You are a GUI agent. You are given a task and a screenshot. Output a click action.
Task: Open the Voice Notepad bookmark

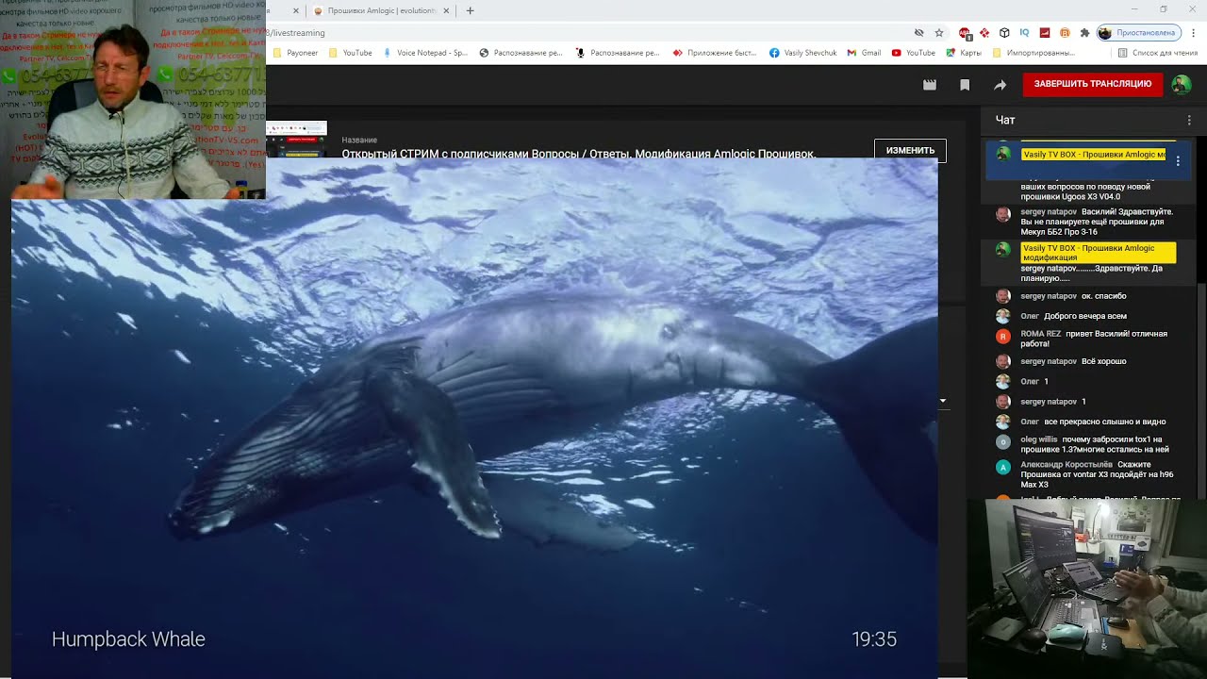click(x=424, y=53)
